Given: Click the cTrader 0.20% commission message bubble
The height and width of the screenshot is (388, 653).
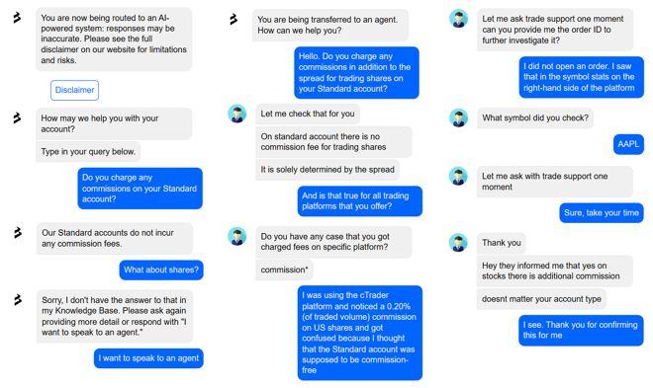Looking at the screenshot, I should coord(360,333).
